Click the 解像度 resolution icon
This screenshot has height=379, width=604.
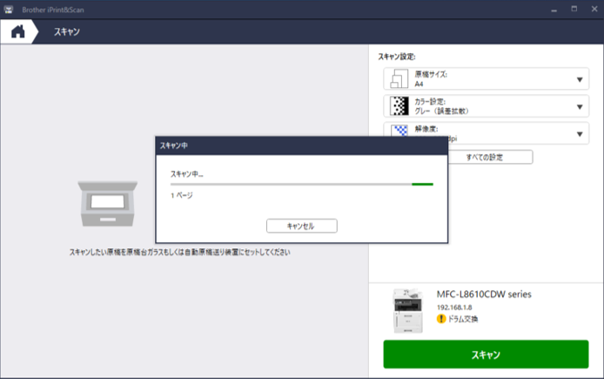(x=399, y=133)
